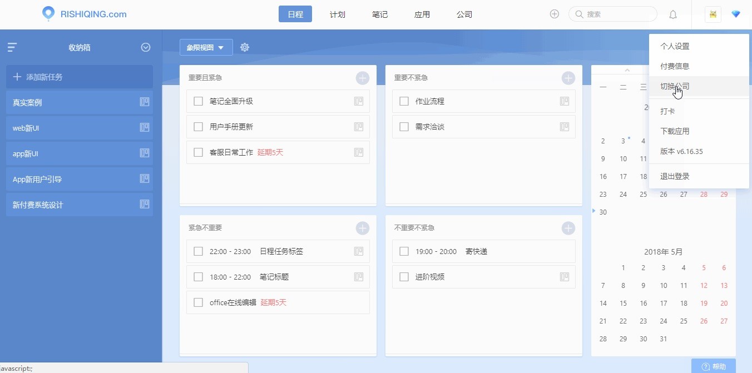
Task: Check off 寄快递 task
Action: (404, 251)
